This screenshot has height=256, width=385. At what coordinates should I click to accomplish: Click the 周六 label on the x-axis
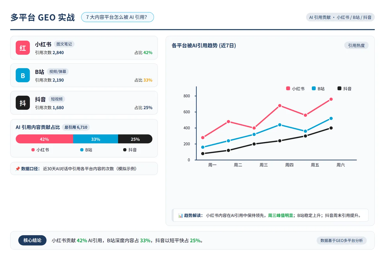pyautogui.click(x=341, y=165)
